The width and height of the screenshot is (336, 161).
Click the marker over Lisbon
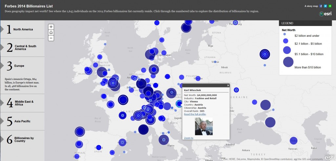pos(77,156)
